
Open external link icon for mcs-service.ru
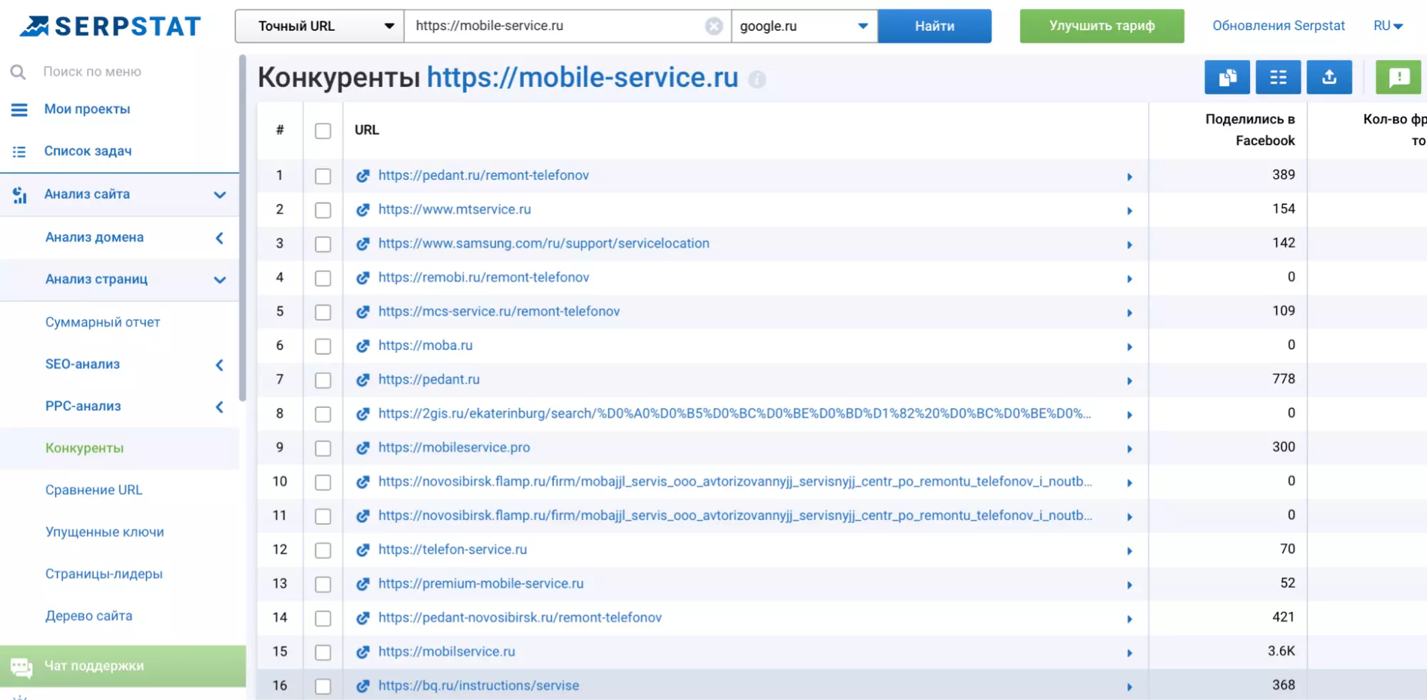(363, 312)
